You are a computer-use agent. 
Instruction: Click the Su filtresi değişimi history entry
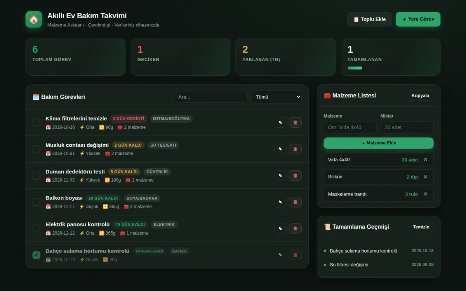379,265
